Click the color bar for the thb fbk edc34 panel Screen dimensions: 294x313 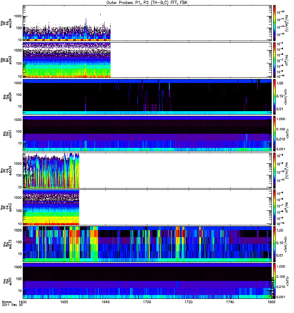click(x=275, y=96)
